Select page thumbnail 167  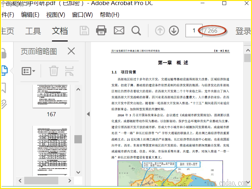(51, 96)
